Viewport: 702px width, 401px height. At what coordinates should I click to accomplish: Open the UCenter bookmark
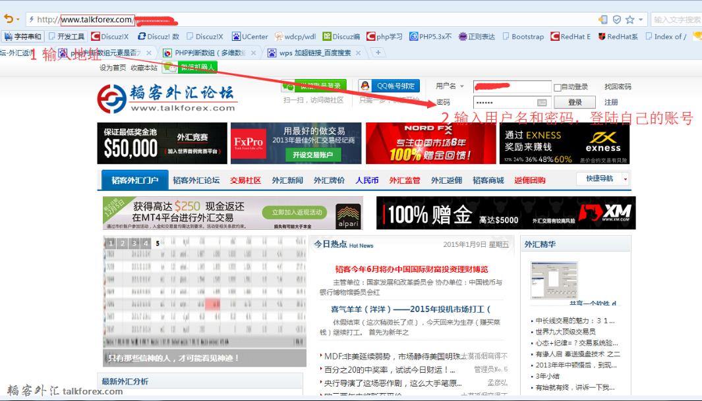pos(250,37)
